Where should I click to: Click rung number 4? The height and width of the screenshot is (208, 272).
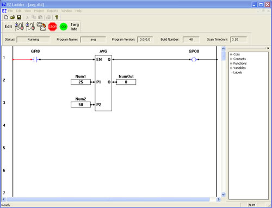[x=4, y=125]
